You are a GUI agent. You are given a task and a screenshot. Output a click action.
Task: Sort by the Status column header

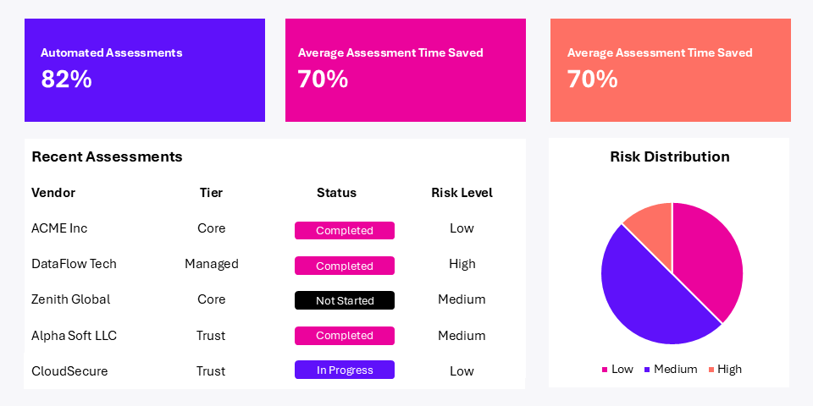pyautogui.click(x=336, y=193)
